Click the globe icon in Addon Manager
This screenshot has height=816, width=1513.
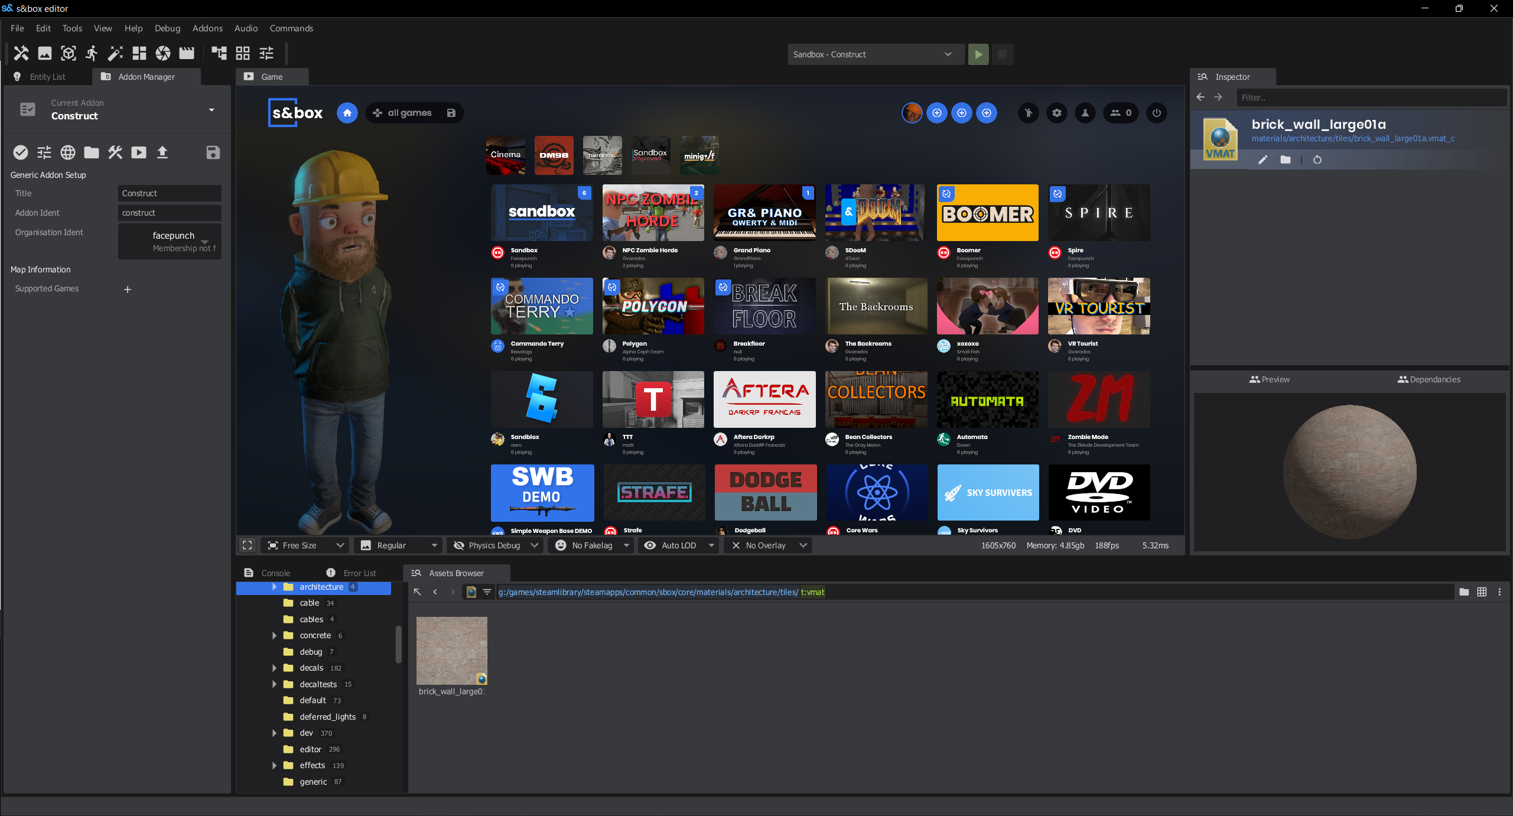(68, 152)
